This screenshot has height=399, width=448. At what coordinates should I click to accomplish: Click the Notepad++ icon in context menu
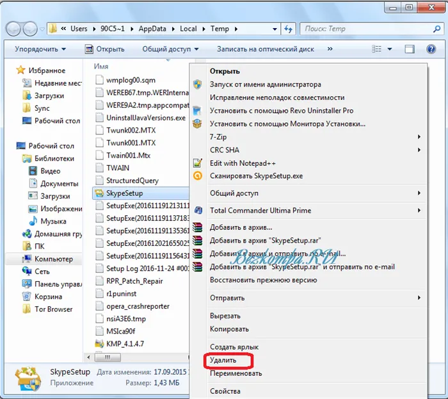(x=197, y=163)
